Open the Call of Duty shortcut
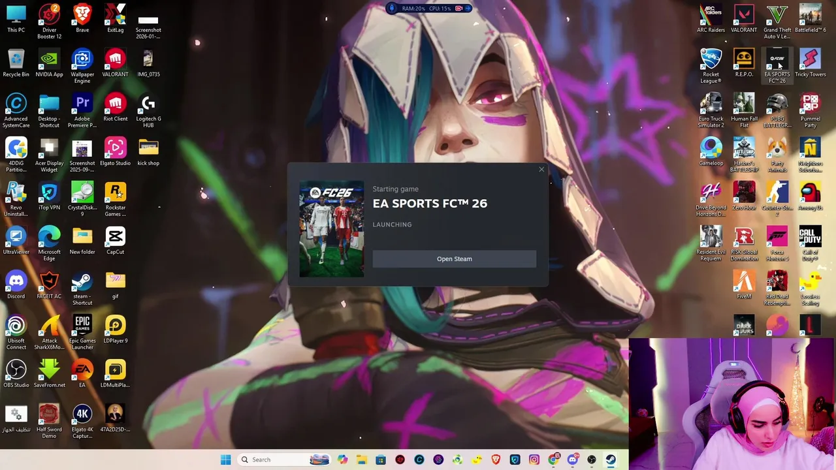 click(x=811, y=243)
